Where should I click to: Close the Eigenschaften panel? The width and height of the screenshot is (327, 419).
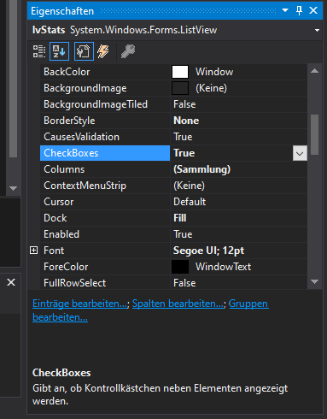[x=313, y=10]
